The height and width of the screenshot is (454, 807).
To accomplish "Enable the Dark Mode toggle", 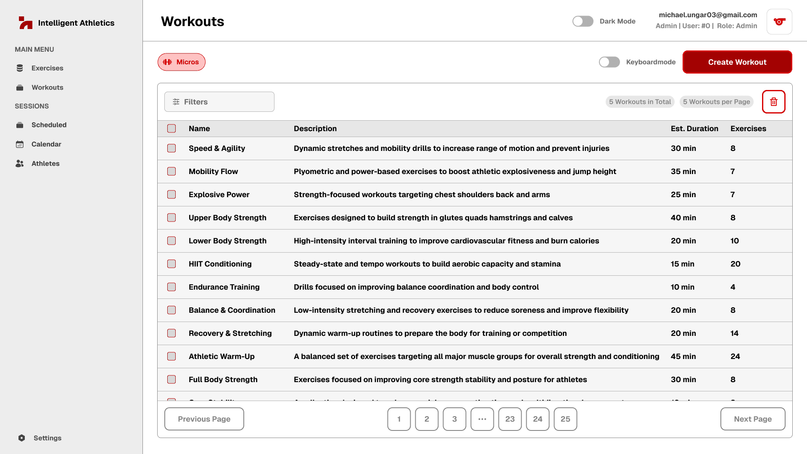I will click(583, 21).
